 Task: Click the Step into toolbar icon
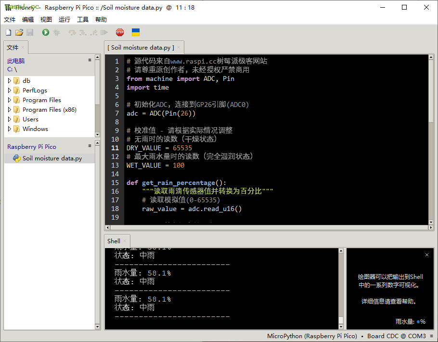83,32
